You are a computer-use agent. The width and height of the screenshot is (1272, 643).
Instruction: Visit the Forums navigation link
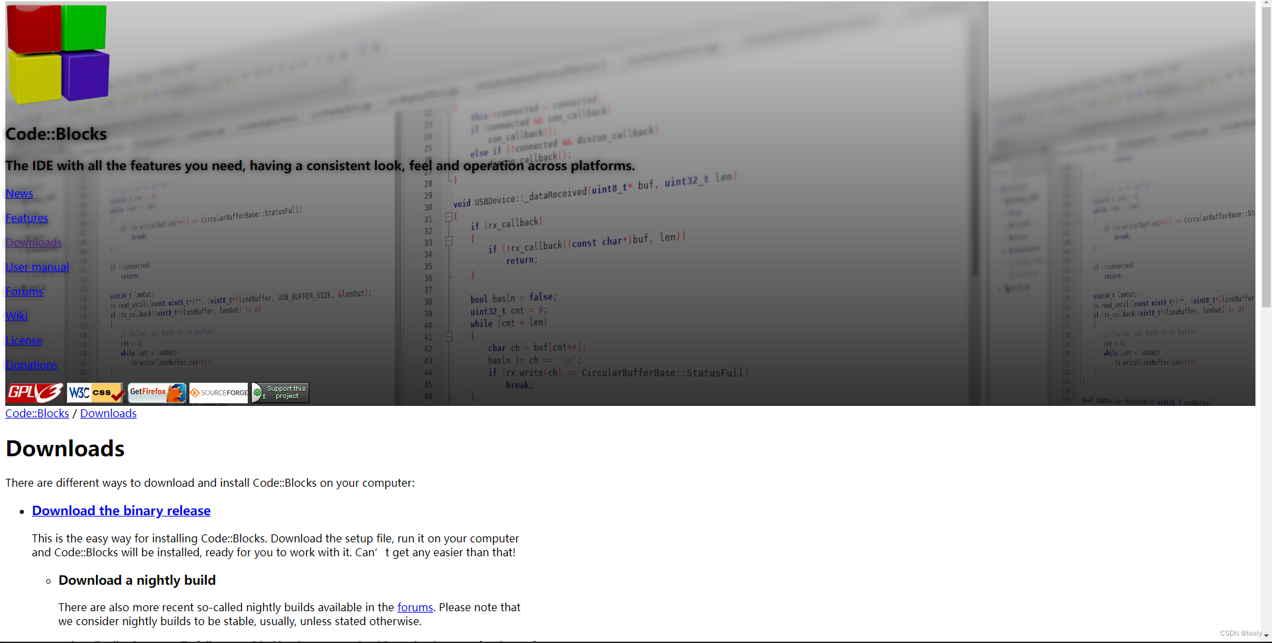(24, 291)
